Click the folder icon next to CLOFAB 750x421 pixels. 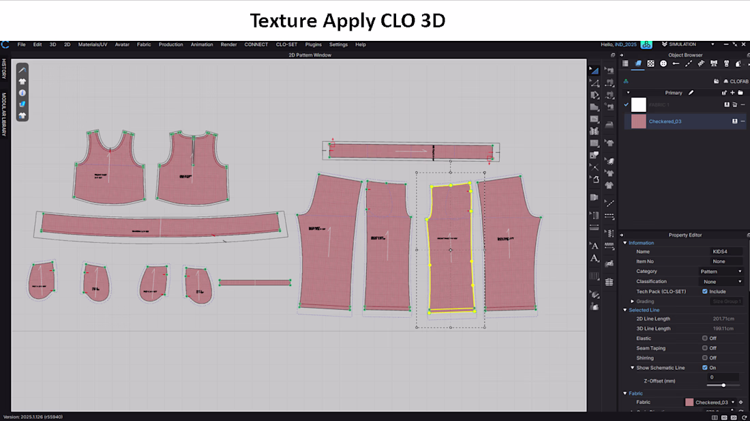pos(716,81)
